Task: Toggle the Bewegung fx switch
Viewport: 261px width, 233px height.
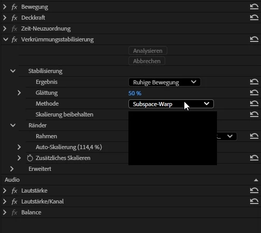Action: [15, 7]
